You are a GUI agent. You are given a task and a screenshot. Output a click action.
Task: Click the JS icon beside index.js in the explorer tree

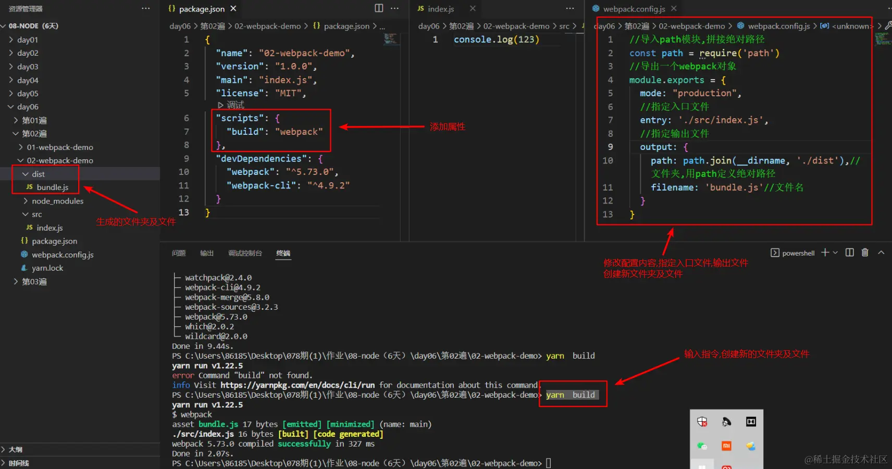coord(30,227)
